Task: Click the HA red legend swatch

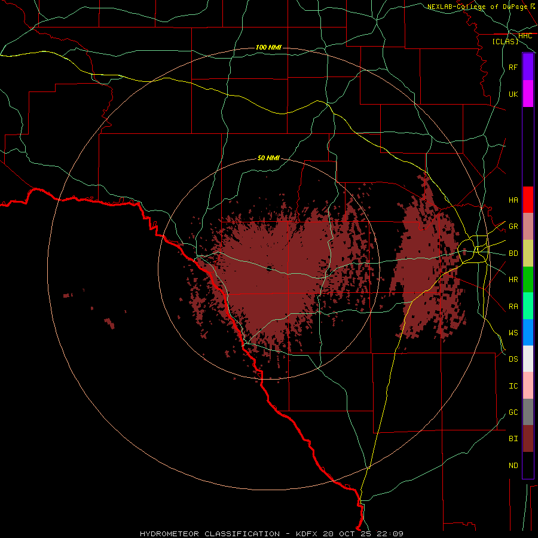Action: [528, 200]
